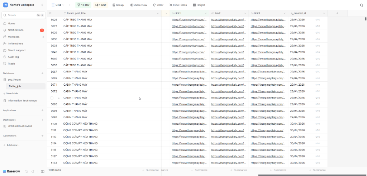The width and height of the screenshot is (367, 176).
Task: Collapse sidebar using the panel toggle icon
Action: click(x=43, y=171)
